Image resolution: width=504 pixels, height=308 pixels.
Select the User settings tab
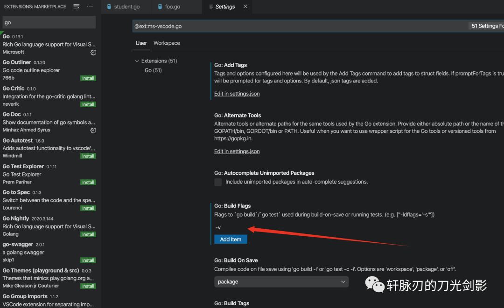[141, 43]
